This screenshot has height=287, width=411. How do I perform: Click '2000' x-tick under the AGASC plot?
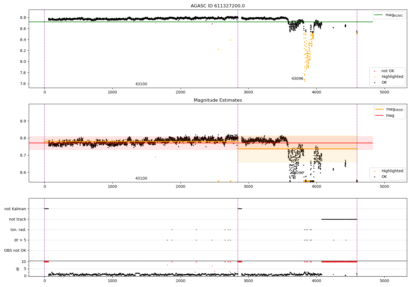(181, 92)
